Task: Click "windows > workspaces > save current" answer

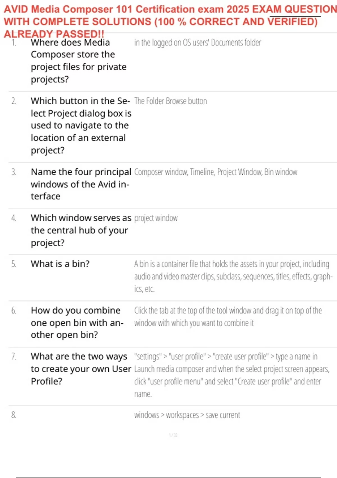Action: coord(187,415)
